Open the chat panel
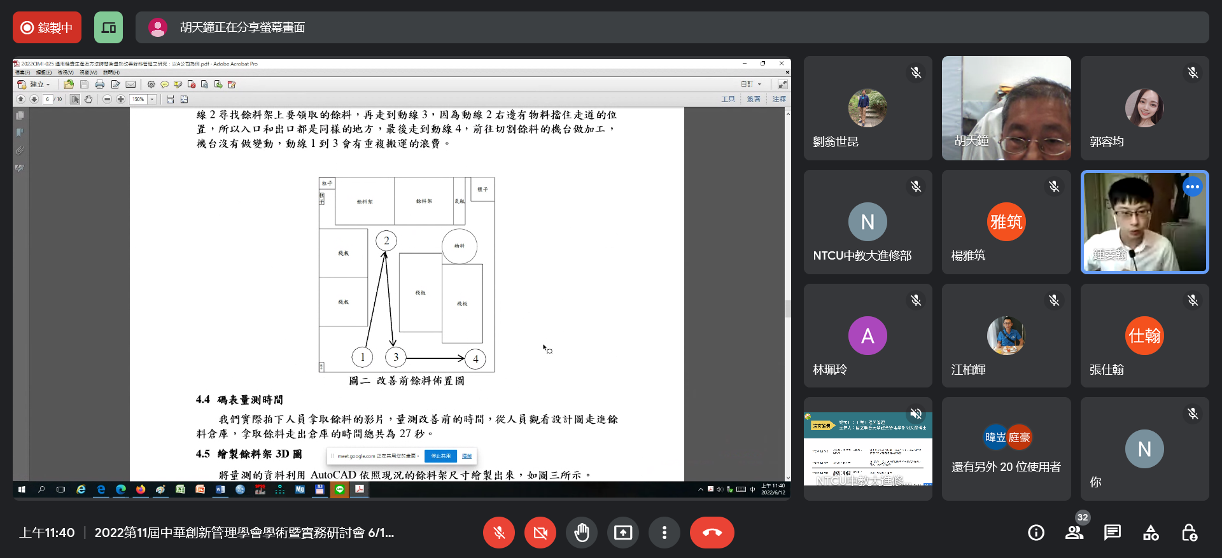The image size is (1222, 558). (1113, 533)
